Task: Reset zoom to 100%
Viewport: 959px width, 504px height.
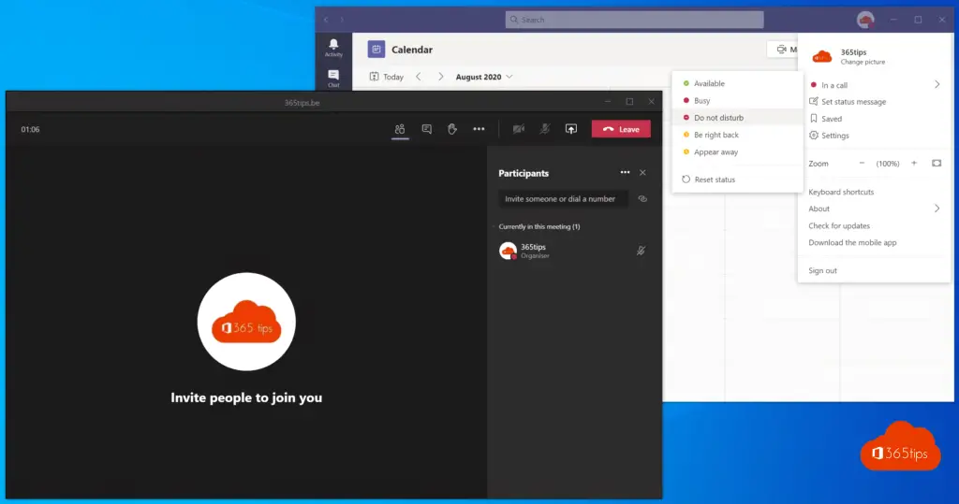Action: [x=888, y=164]
